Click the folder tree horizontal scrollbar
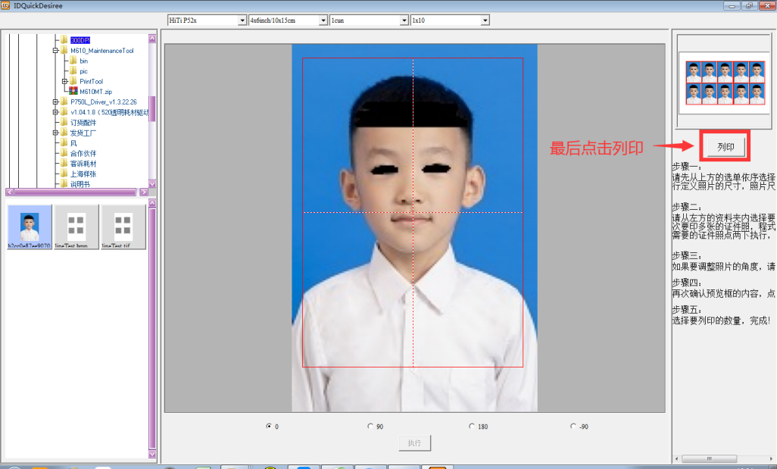The width and height of the screenshot is (777, 469). click(x=76, y=192)
